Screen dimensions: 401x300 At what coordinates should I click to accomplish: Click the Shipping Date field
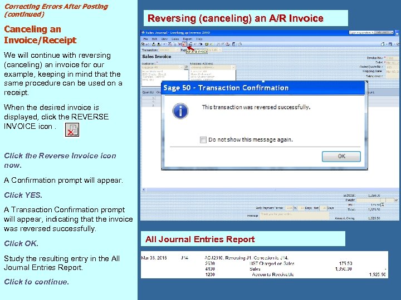point(392,72)
